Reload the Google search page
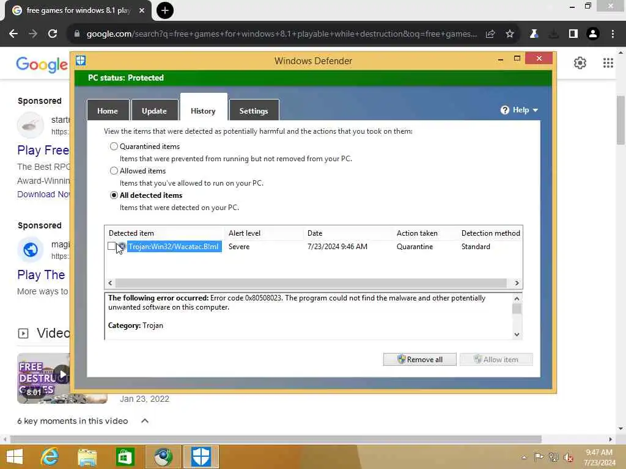 pos(53,34)
